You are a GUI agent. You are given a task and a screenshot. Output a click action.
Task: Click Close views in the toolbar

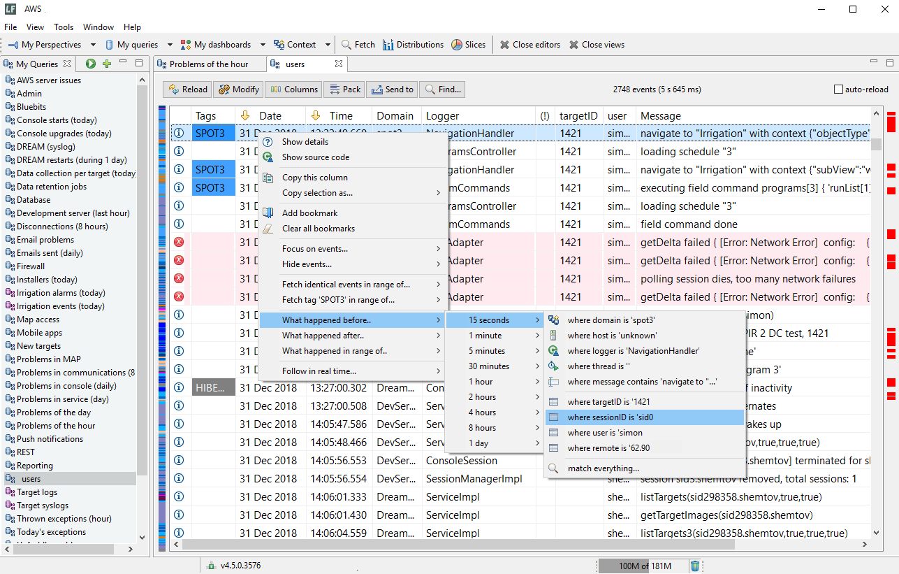click(x=596, y=45)
